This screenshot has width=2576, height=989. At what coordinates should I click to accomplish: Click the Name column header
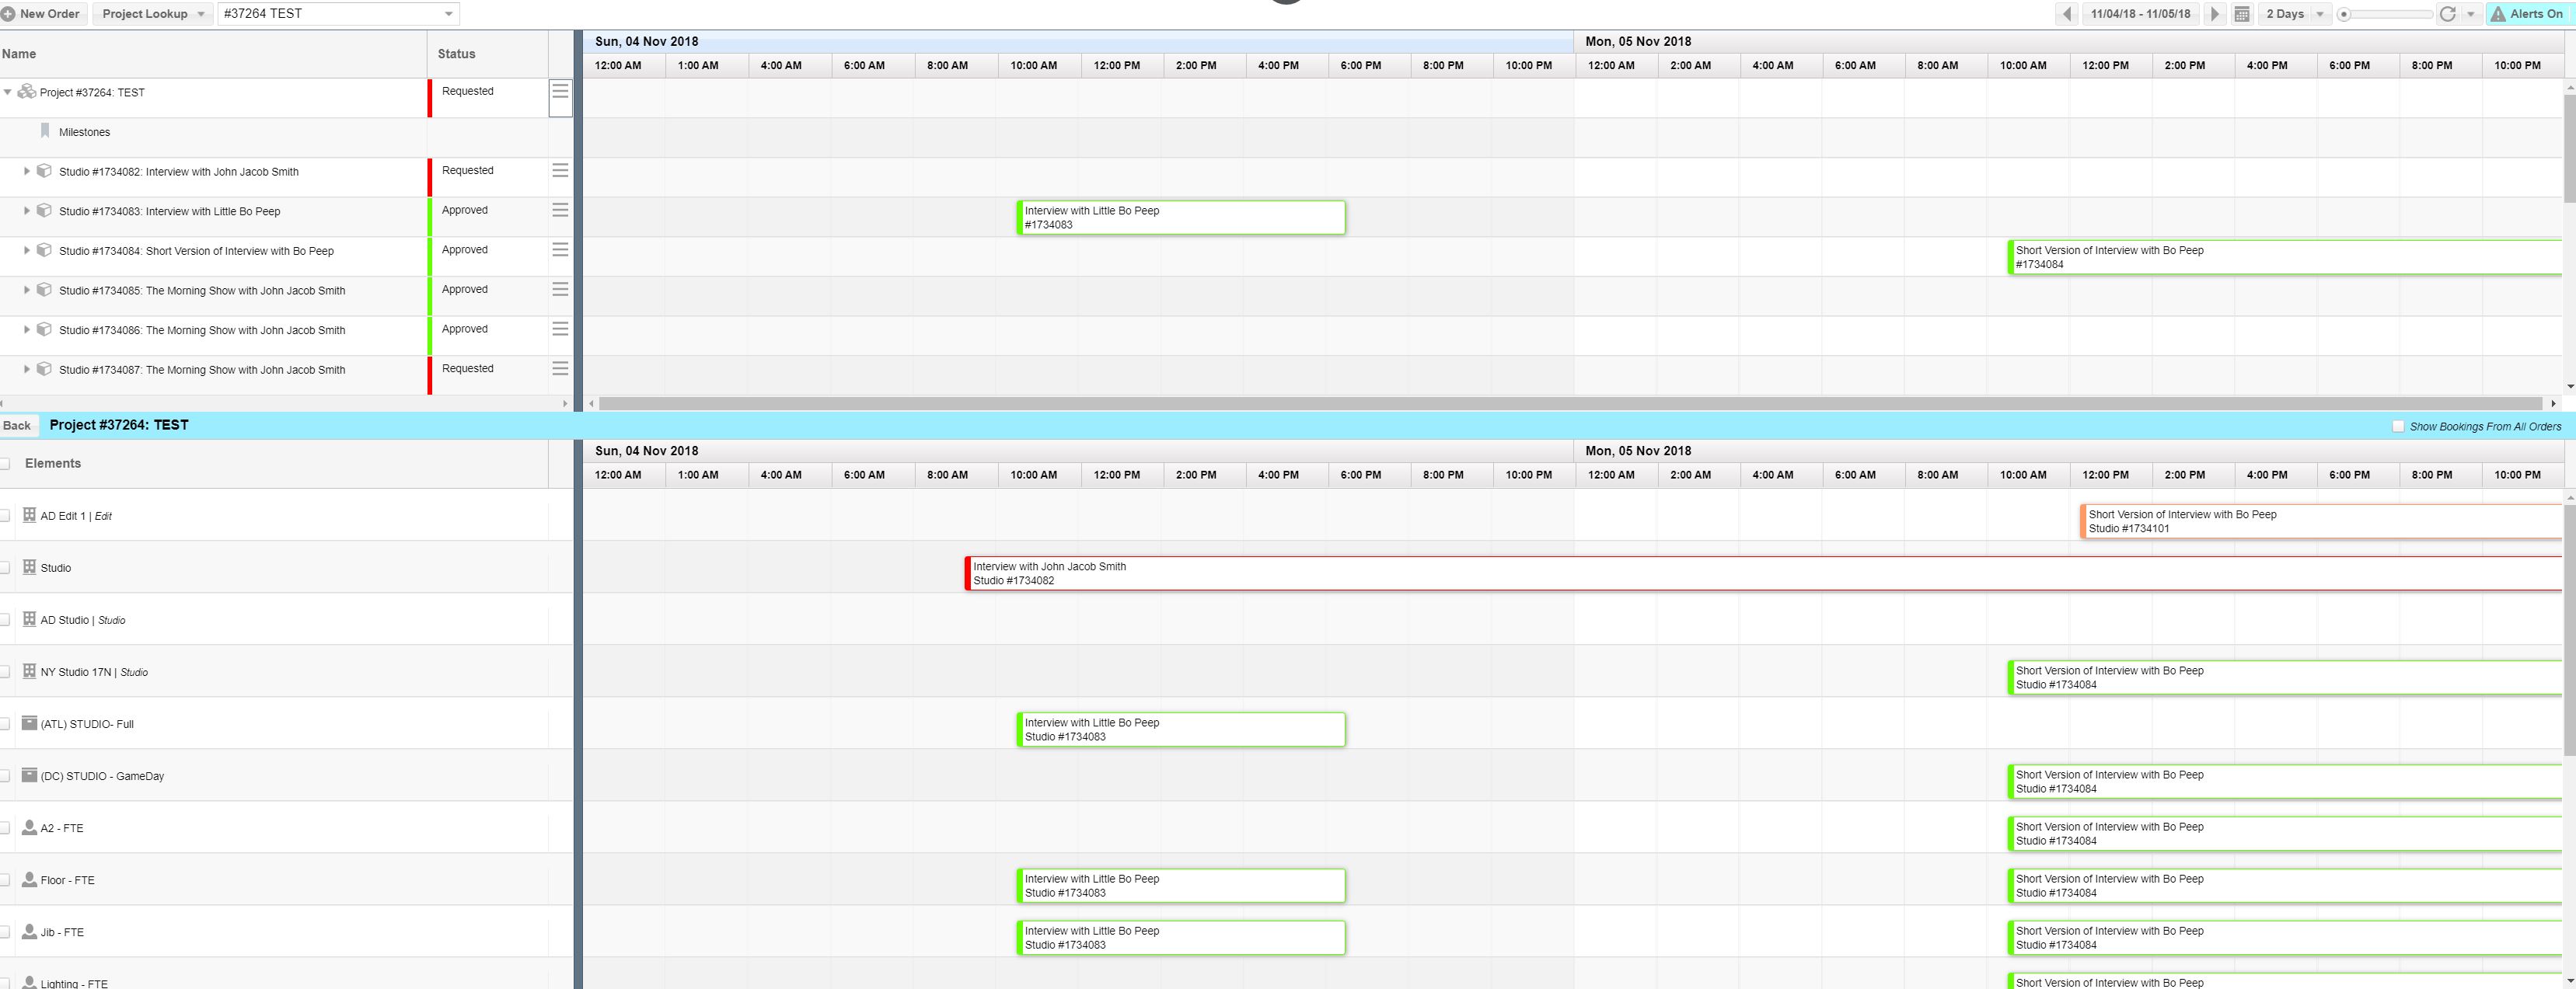coord(213,54)
